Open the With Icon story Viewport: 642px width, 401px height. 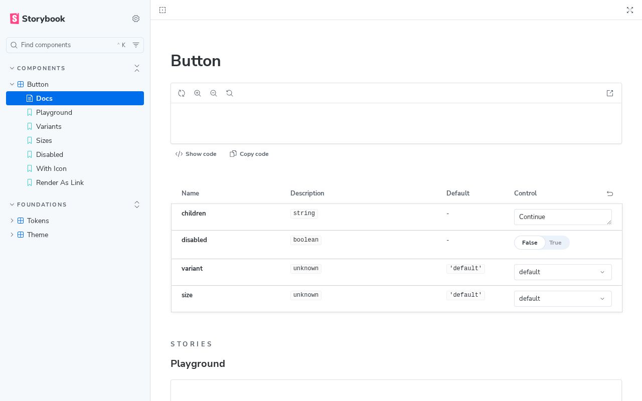click(75, 168)
